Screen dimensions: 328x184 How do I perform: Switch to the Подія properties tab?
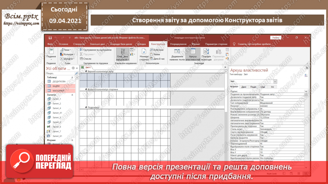[x=253, y=87]
